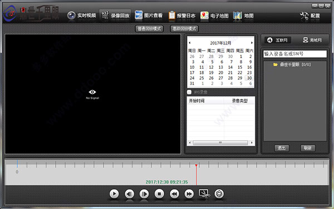Select December 31 in the calendar

pos(192,84)
